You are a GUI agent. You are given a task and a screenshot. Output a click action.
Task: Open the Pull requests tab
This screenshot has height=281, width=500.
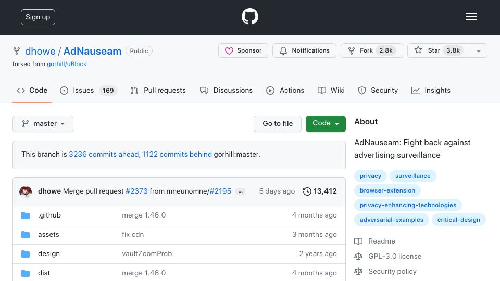click(158, 91)
